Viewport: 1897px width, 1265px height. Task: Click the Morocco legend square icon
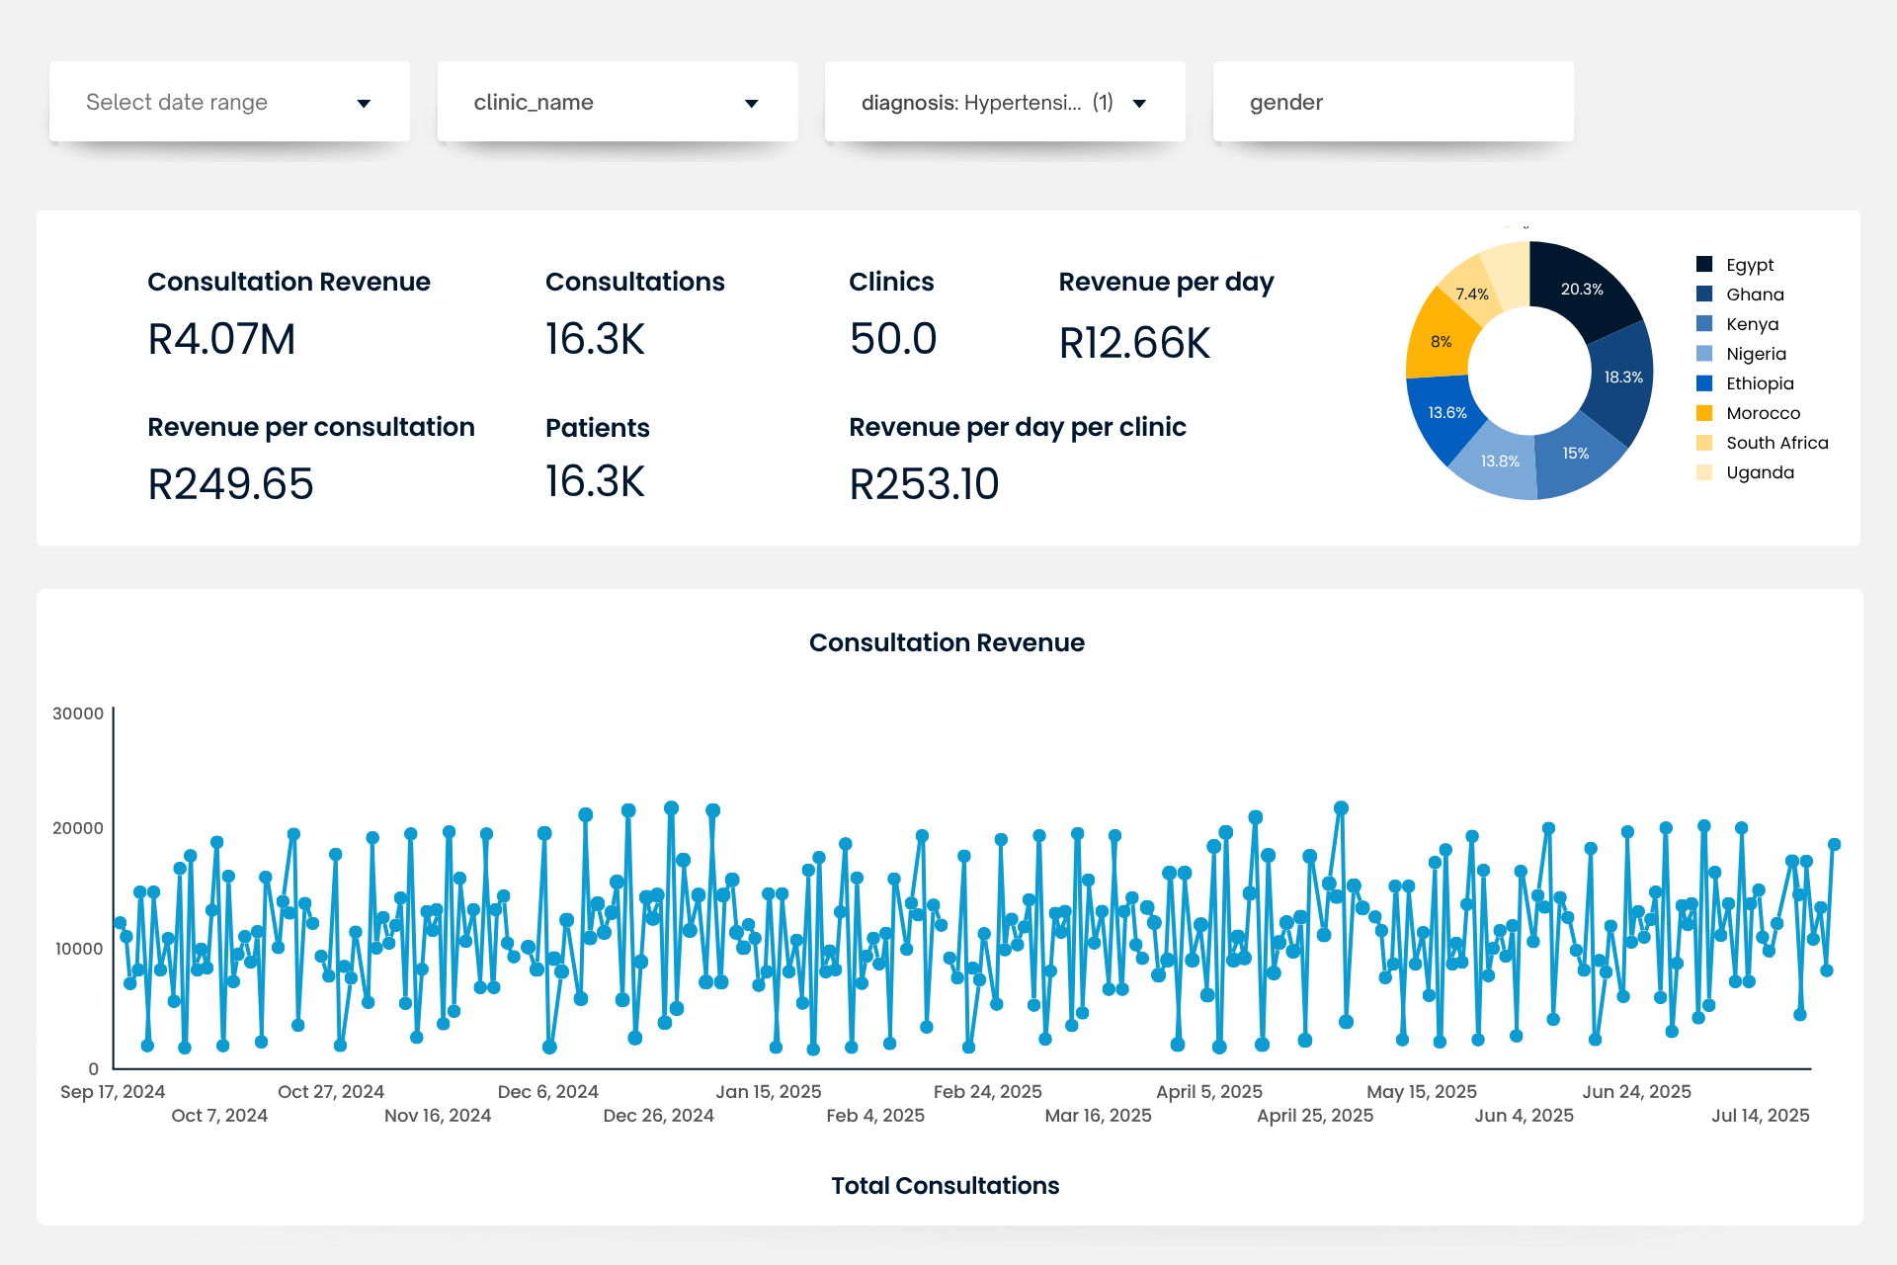coord(1704,412)
